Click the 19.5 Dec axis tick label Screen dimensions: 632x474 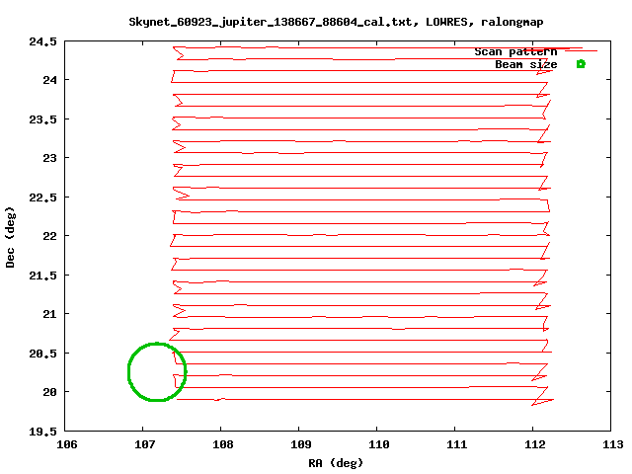click(x=42, y=432)
